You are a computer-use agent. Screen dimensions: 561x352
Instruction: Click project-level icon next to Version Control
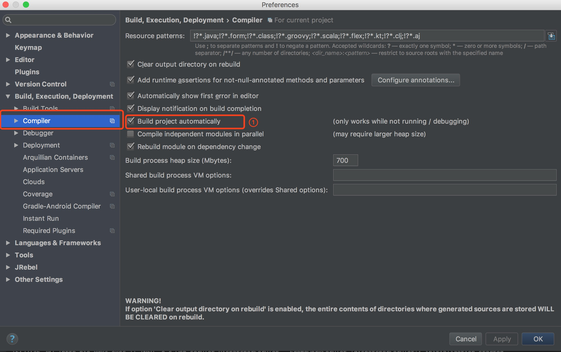pos(112,84)
